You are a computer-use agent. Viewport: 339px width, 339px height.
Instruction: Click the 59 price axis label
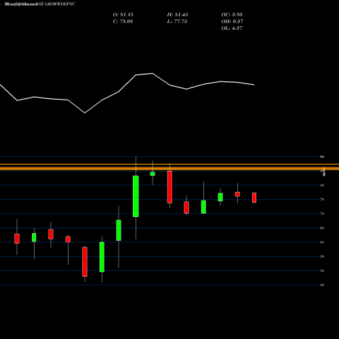coord(322,256)
